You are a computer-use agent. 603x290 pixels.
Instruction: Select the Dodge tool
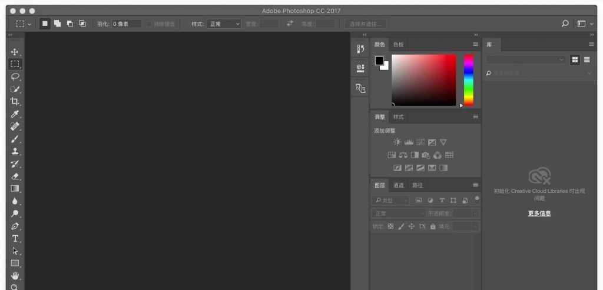tap(15, 214)
